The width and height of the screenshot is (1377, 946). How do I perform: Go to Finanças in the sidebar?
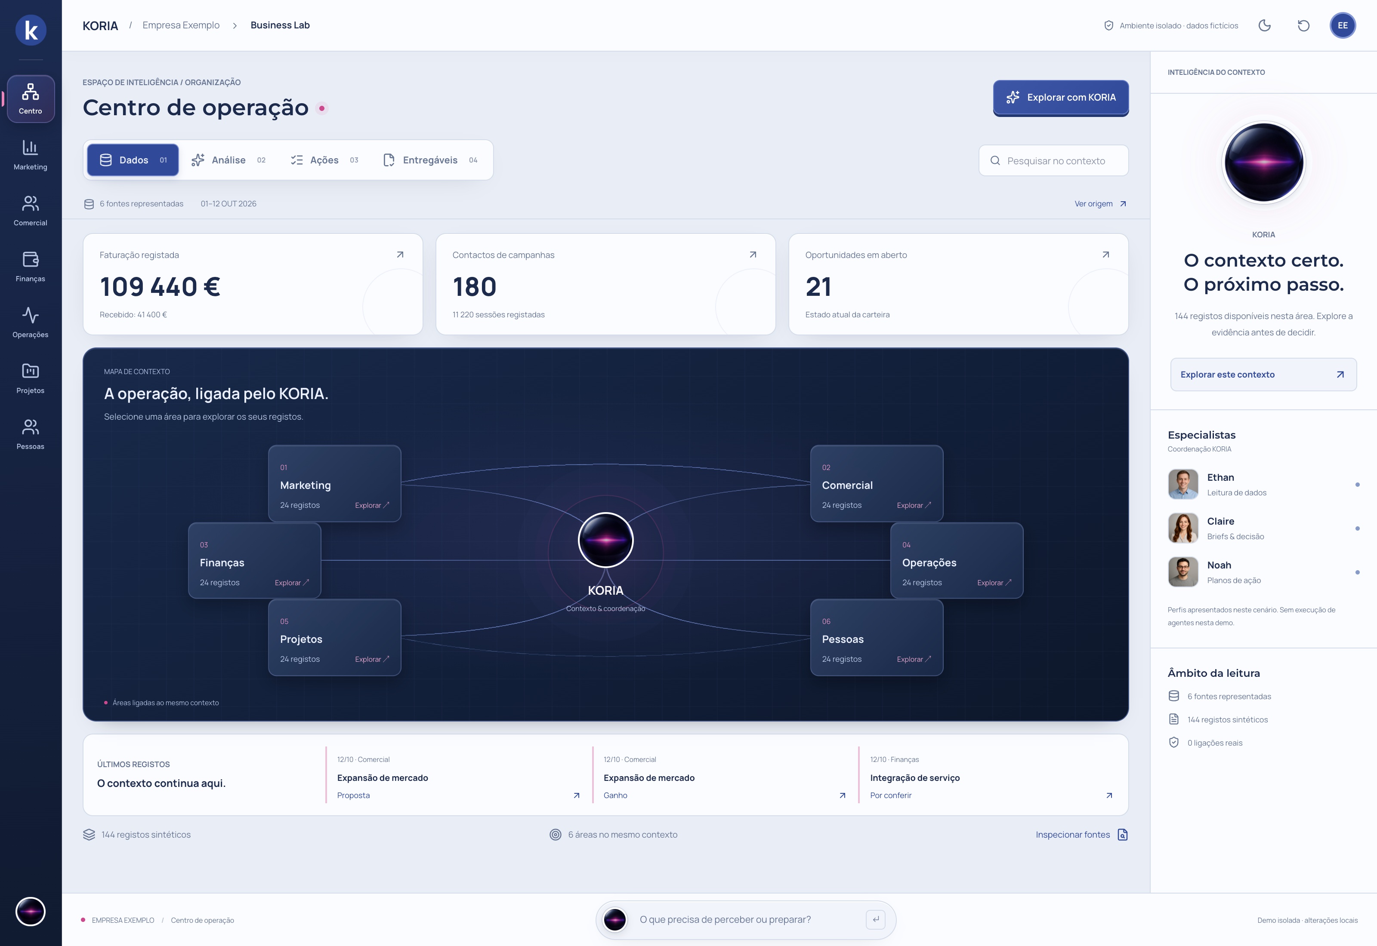point(30,267)
